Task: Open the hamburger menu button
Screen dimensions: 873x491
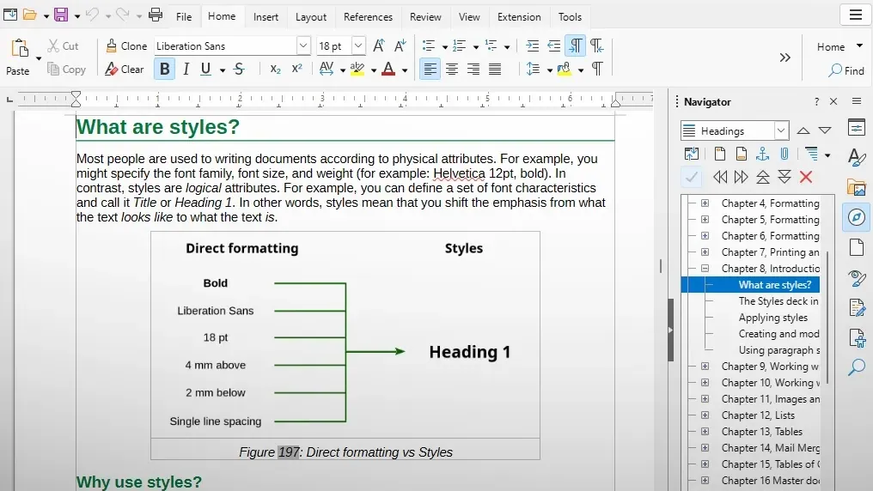Action: click(856, 15)
